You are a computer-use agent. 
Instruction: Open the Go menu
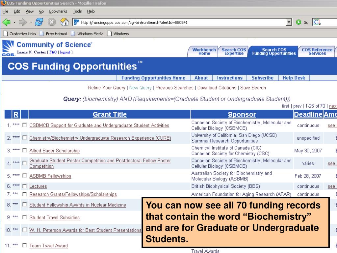tap(41, 12)
